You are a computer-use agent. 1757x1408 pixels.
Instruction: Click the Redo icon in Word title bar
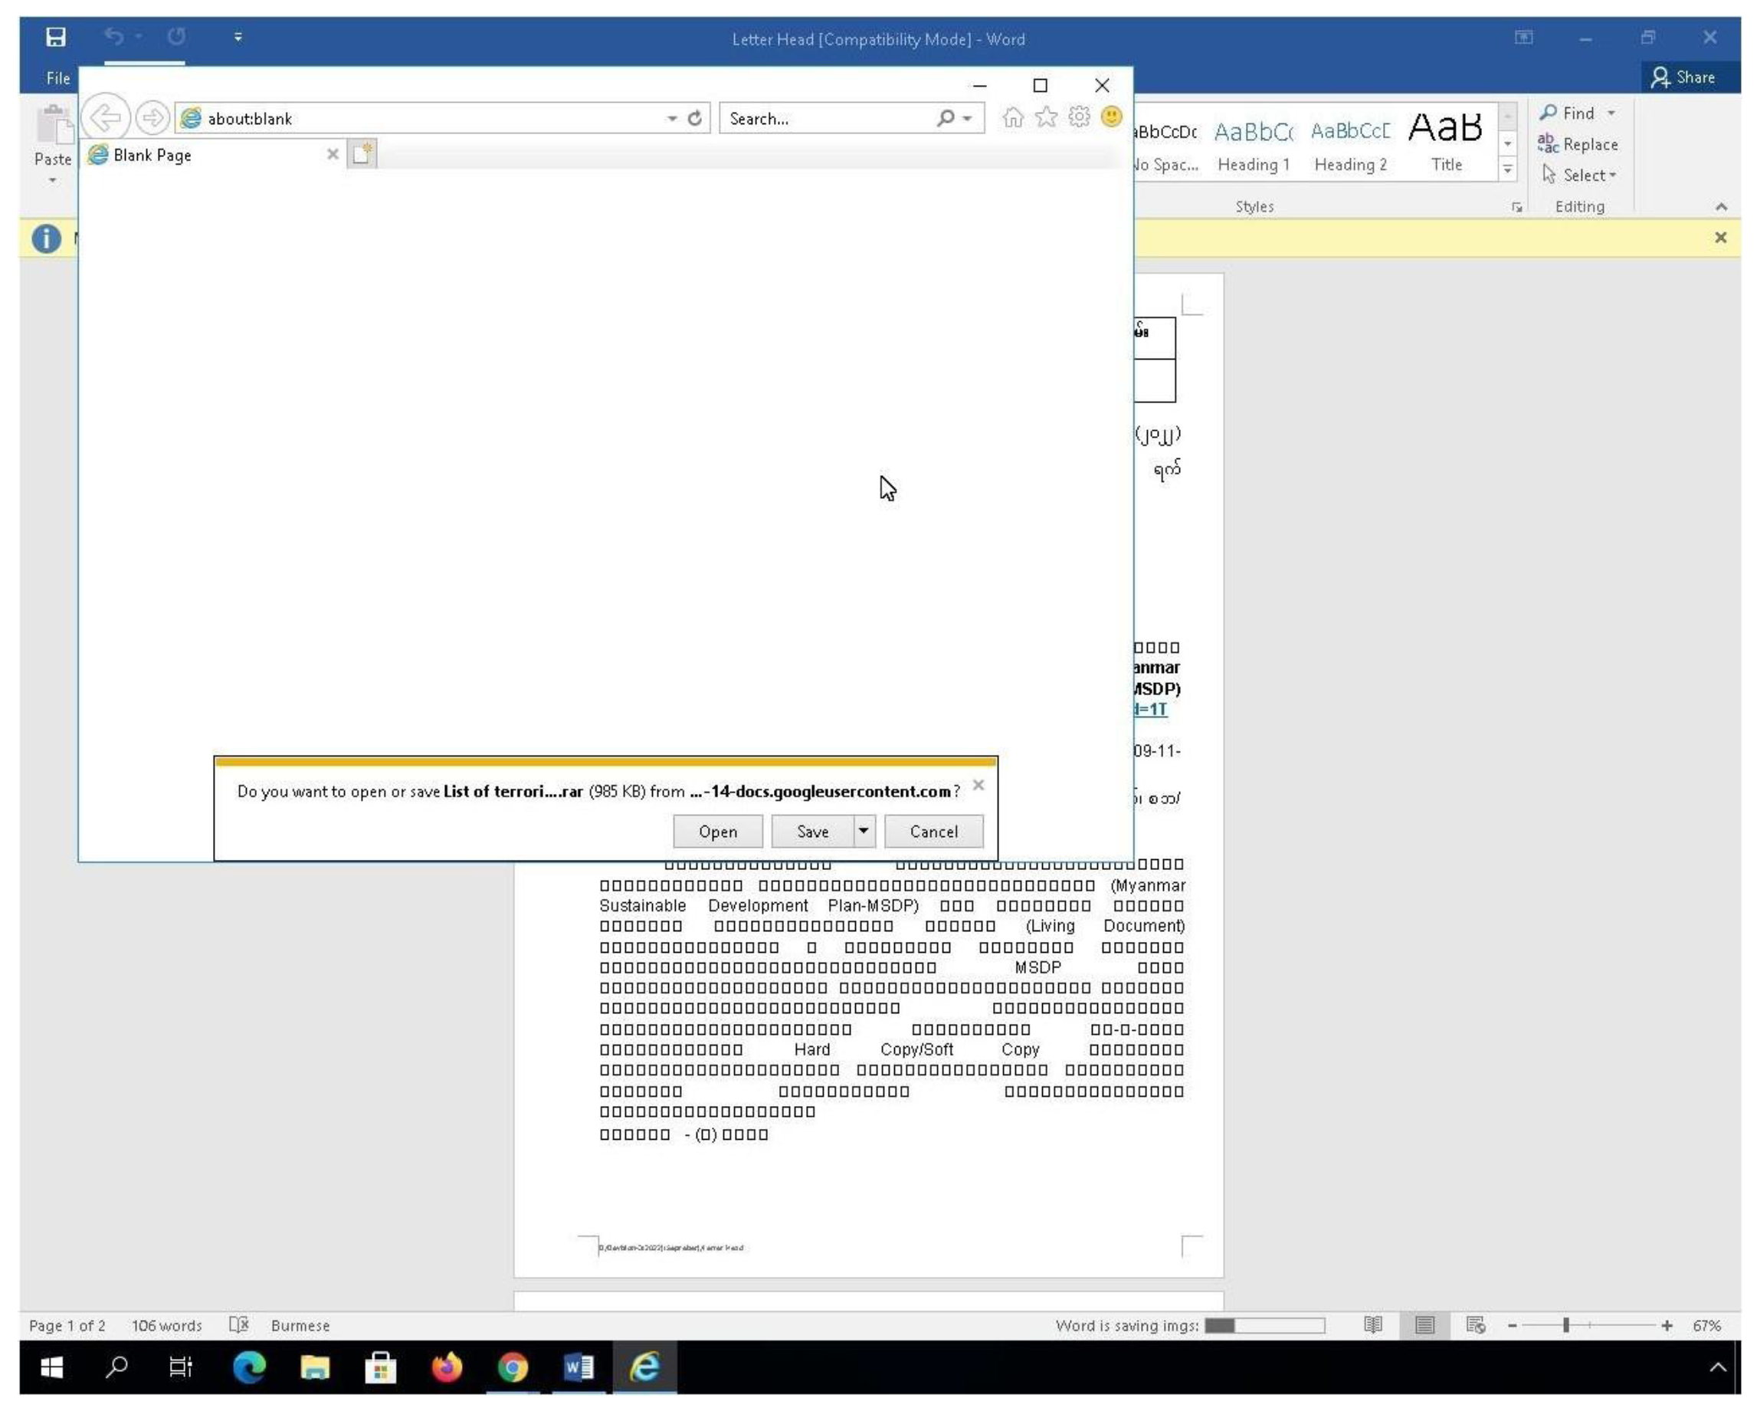(x=176, y=36)
